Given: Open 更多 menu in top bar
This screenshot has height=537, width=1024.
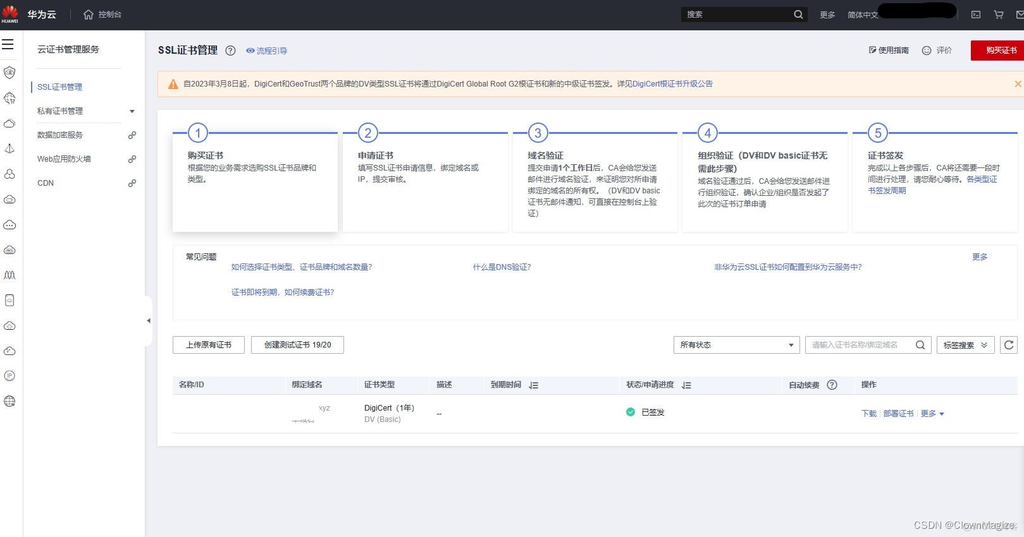Looking at the screenshot, I should coord(827,15).
